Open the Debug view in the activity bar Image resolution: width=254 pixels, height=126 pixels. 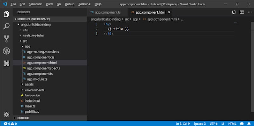(6, 51)
